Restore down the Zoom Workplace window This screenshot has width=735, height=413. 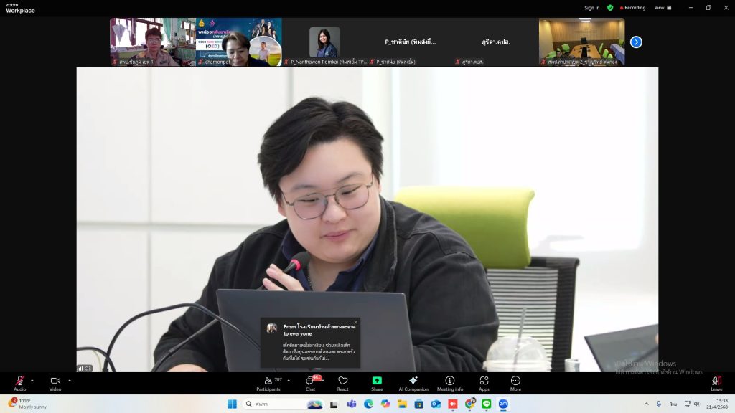[708, 7]
